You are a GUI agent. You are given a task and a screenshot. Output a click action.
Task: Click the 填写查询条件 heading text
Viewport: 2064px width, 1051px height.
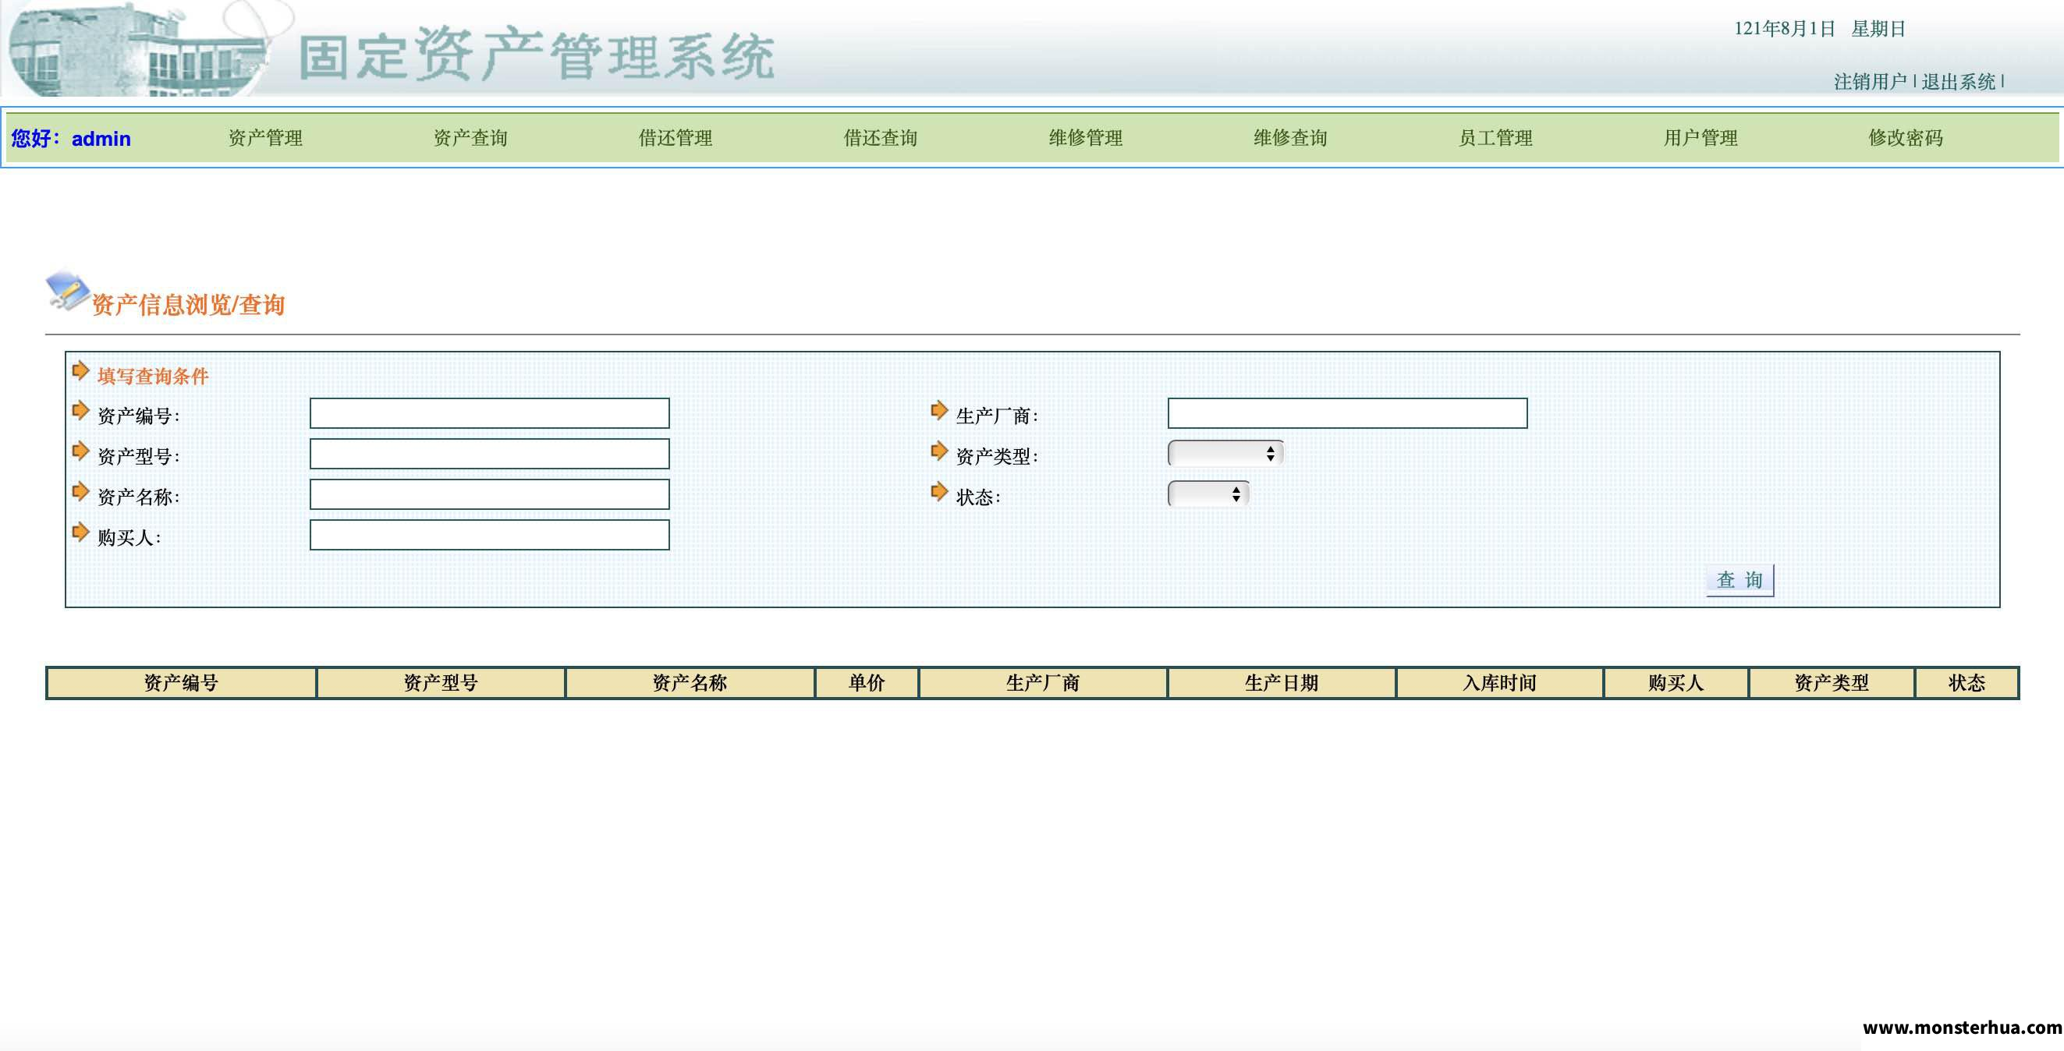153,376
